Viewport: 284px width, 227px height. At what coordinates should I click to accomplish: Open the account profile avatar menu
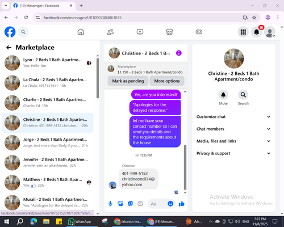click(270, 32)
